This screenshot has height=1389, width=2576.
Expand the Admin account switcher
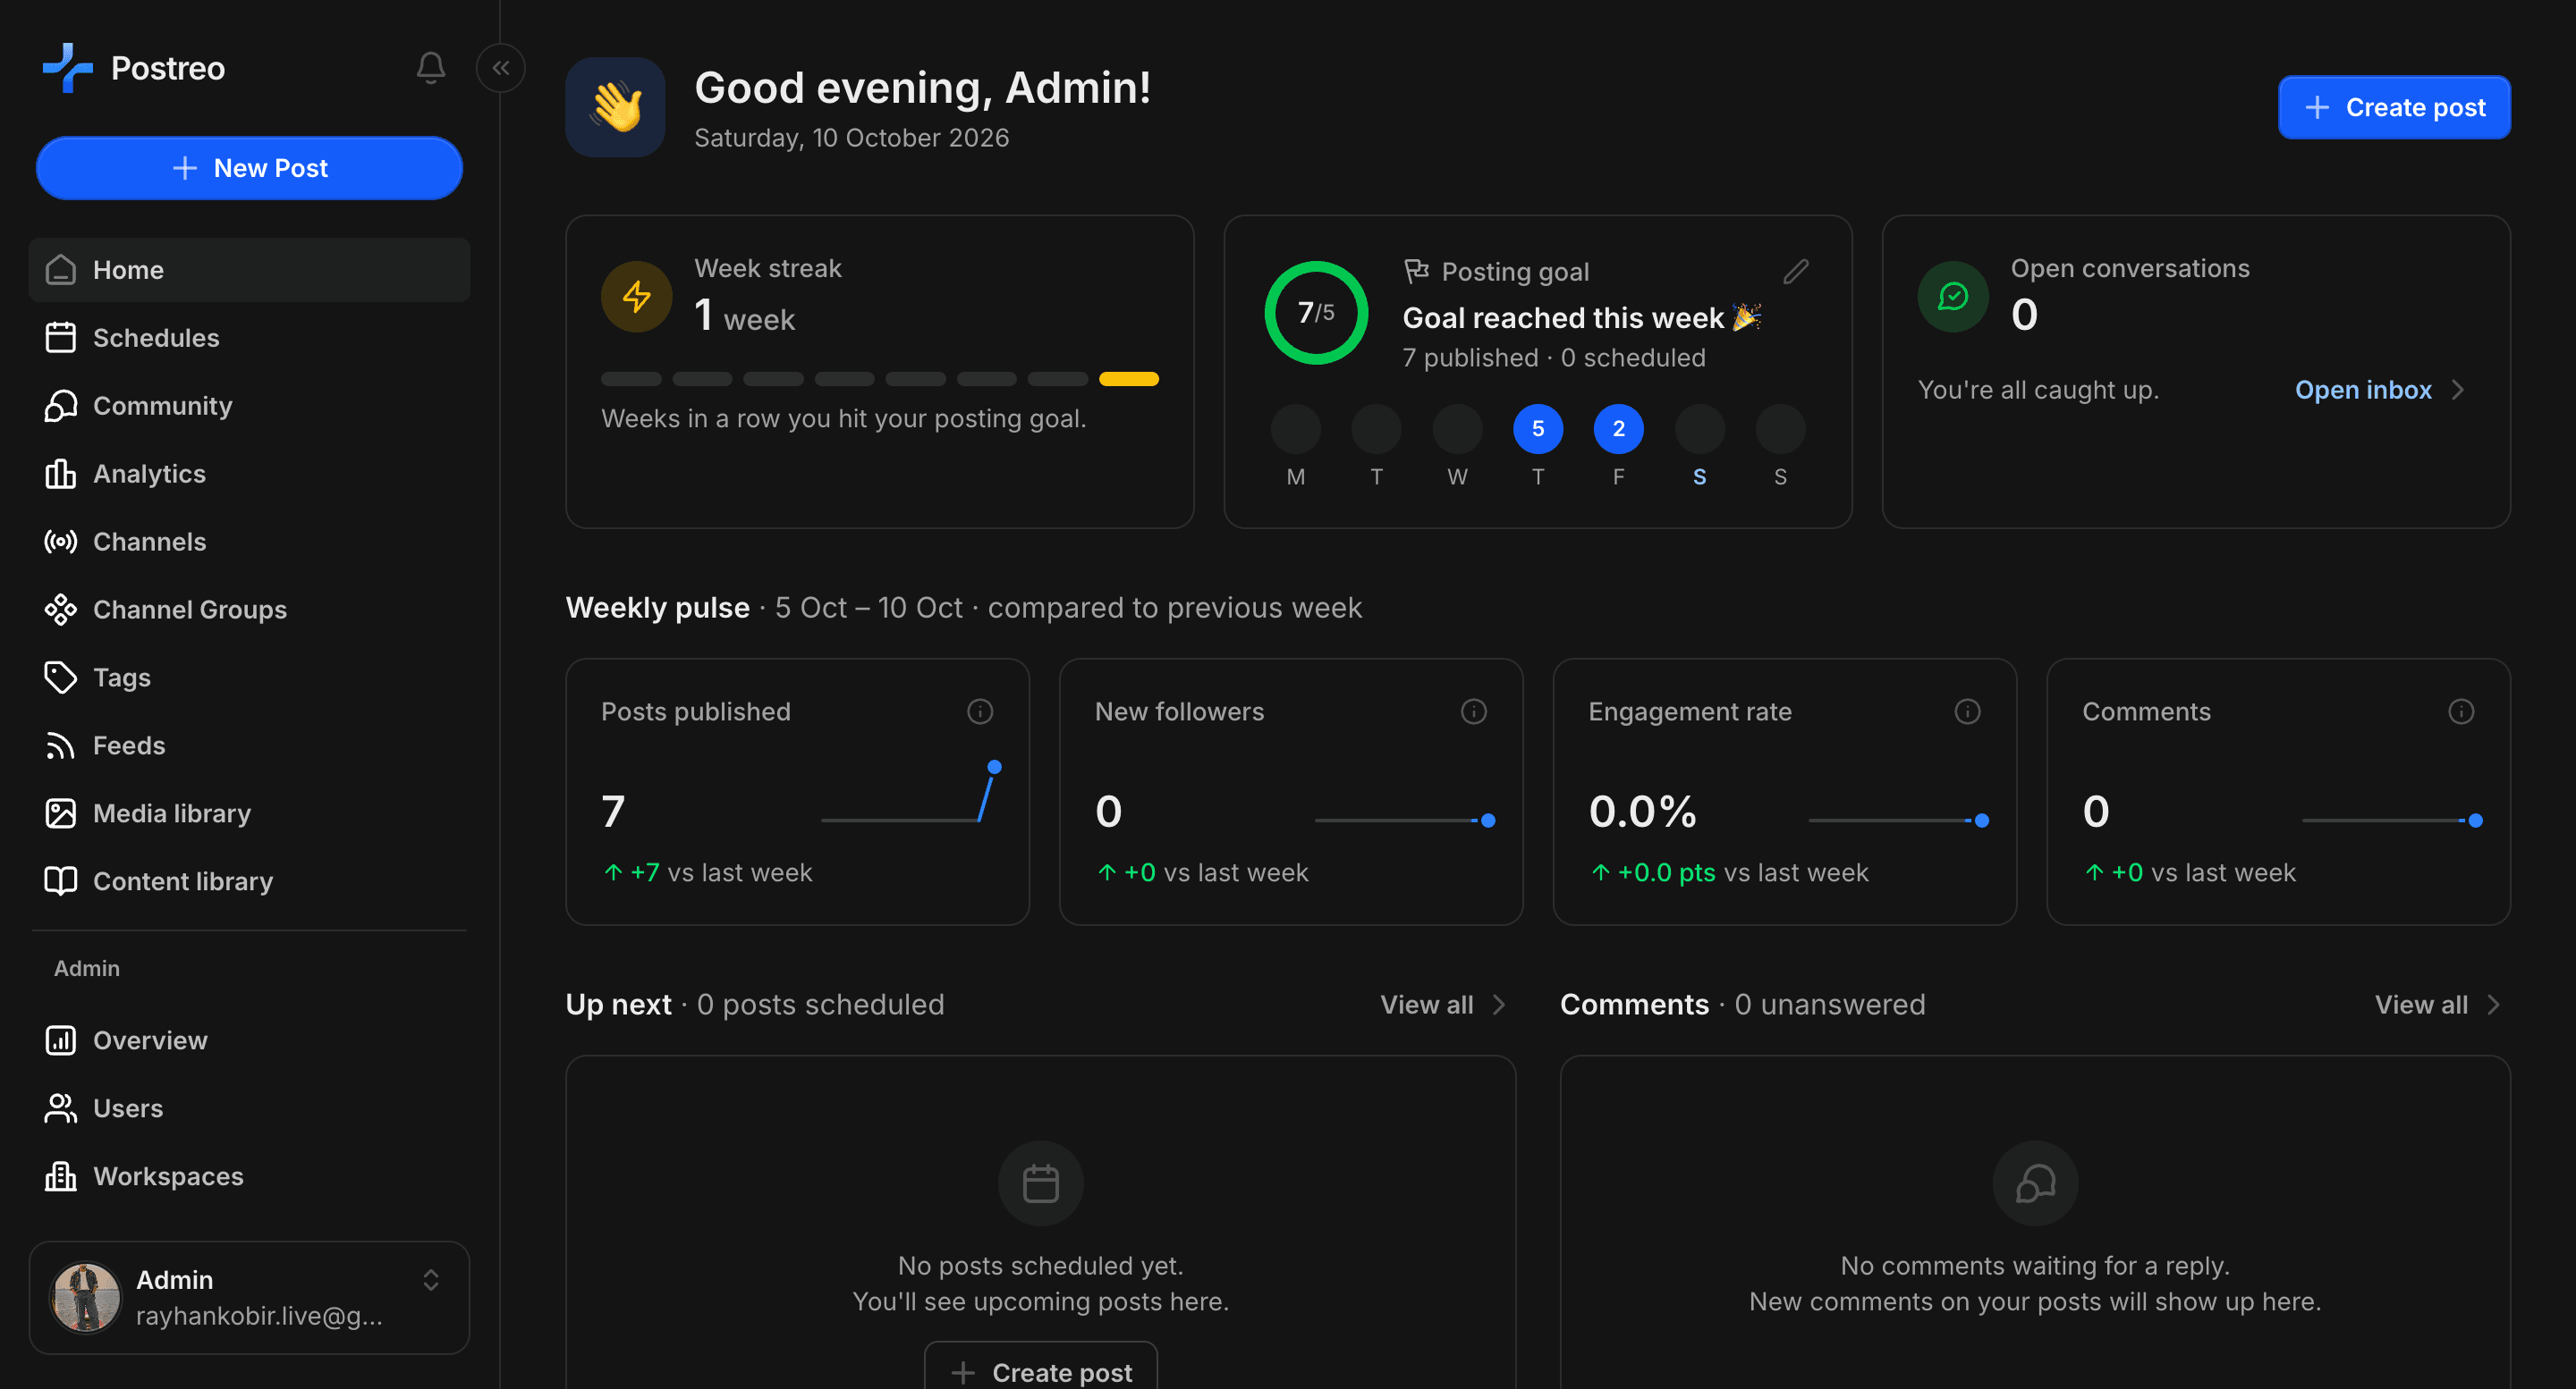tap(431, 1280)
